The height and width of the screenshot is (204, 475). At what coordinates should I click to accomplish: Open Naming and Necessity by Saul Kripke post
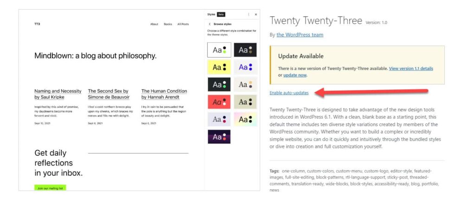[x=58, y=94]
